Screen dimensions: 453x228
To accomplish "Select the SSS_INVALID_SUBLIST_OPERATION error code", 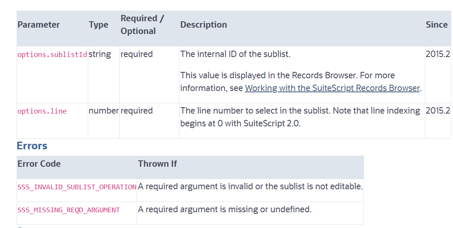I will [77, 187].
